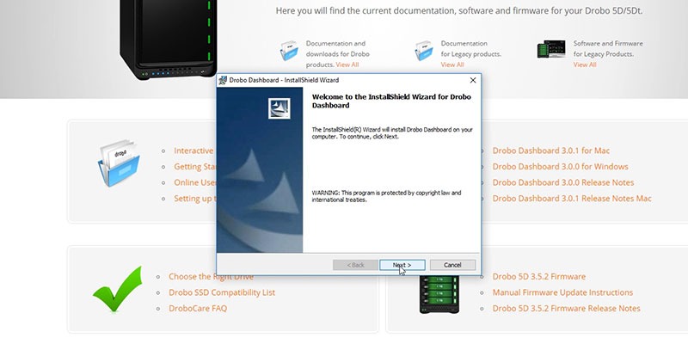
Task: Download Drobo Dashboard 3.0.0 for Windows
Action: click(x=561, y=167)
